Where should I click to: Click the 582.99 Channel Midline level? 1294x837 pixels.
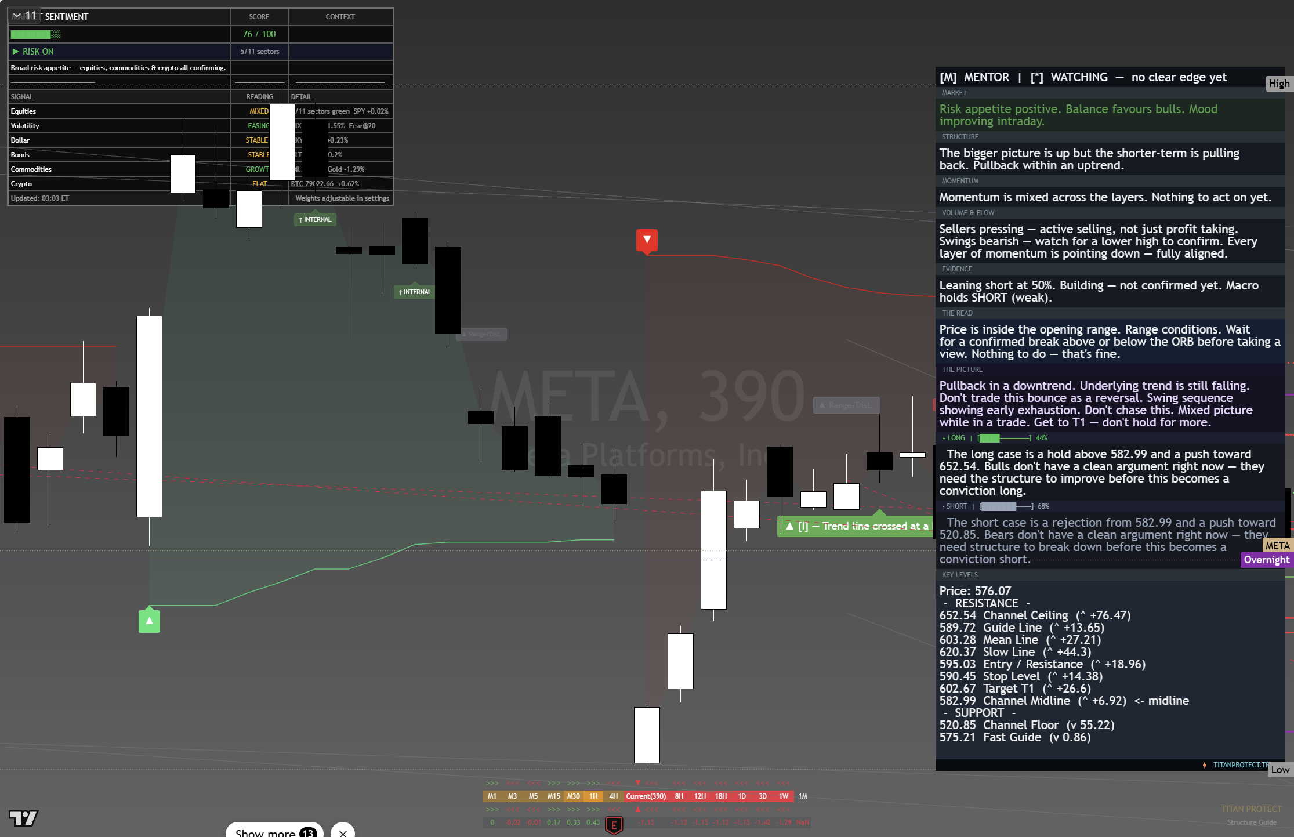[1064, 701]
